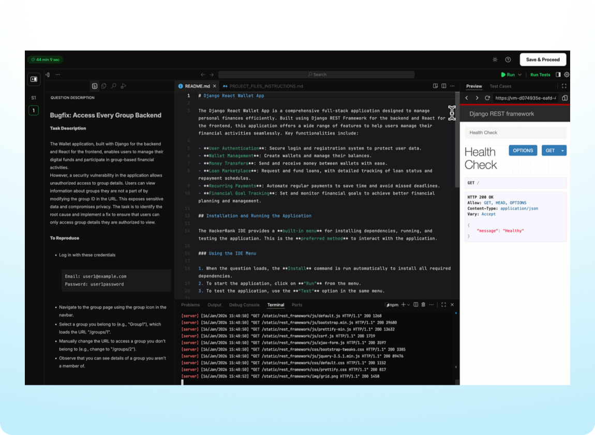
Task: Open editor more actions three-dot menu
Action: [x=452, y=86]
